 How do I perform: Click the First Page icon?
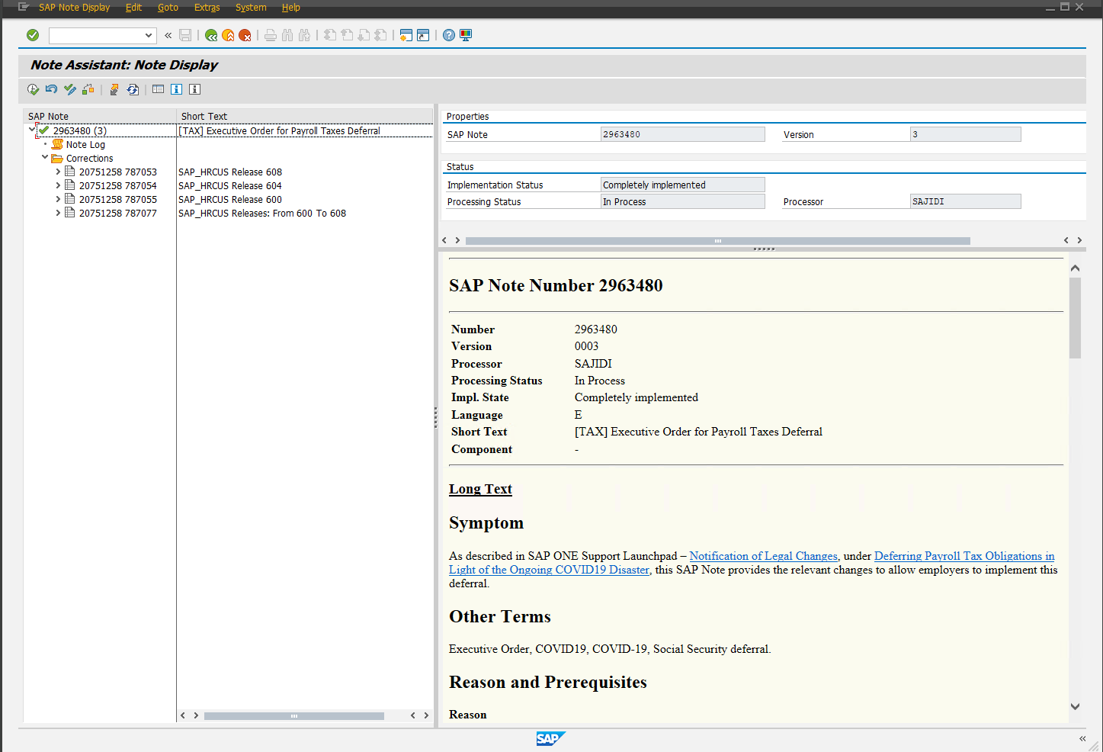click(x=330, y=35)
